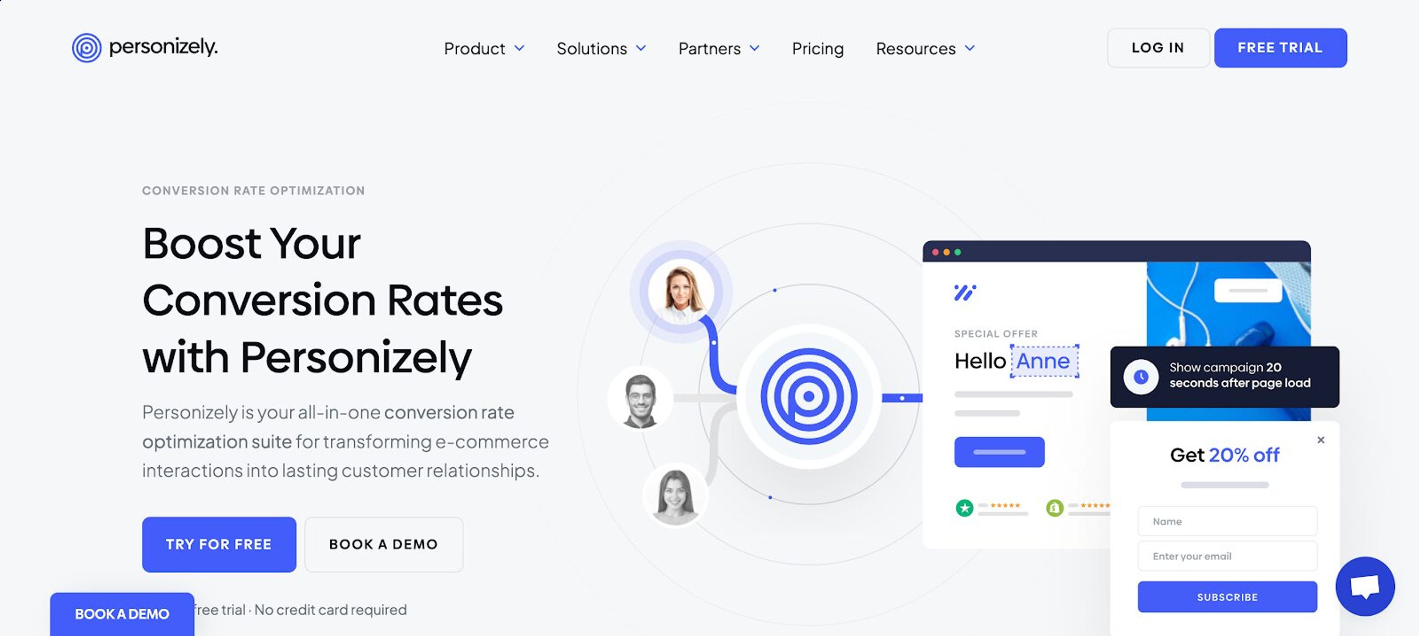This screenshot has height=636, width=1419.
Task: Expand the Resources menu chevron
Action: [x=970, y=48]
